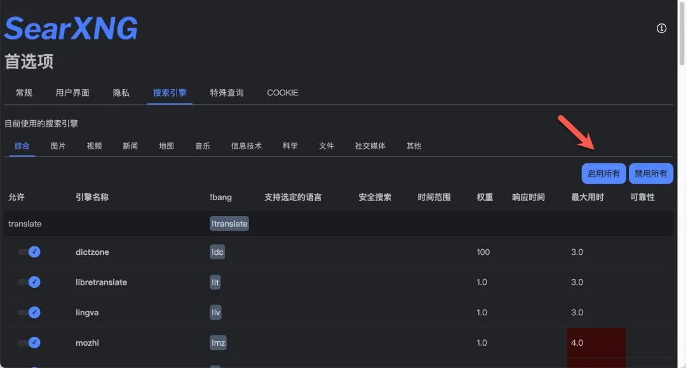Viewport: 686px width, 368px height.
Task: Click the 最大用时 column header
Action: pos(588,197)
